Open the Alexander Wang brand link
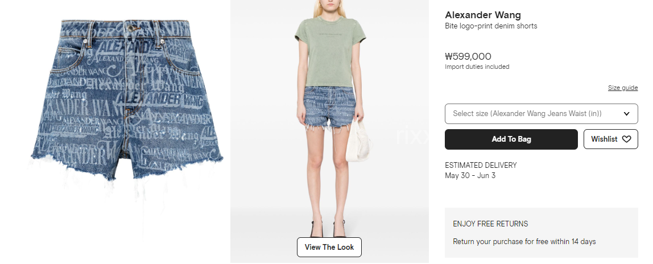653x264 pixels. click(x=483, y=15)
